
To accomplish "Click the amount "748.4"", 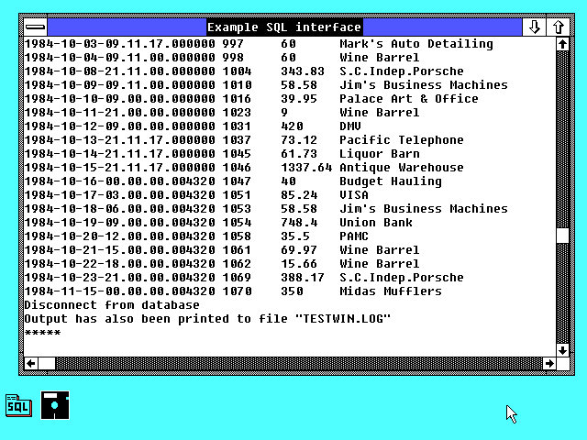I will tap(299, 223).
